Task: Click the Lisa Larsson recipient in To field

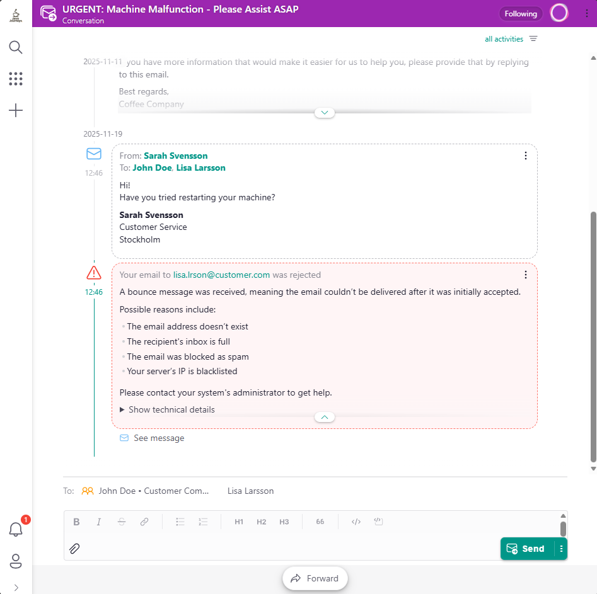Action: (x=250, y=491)
